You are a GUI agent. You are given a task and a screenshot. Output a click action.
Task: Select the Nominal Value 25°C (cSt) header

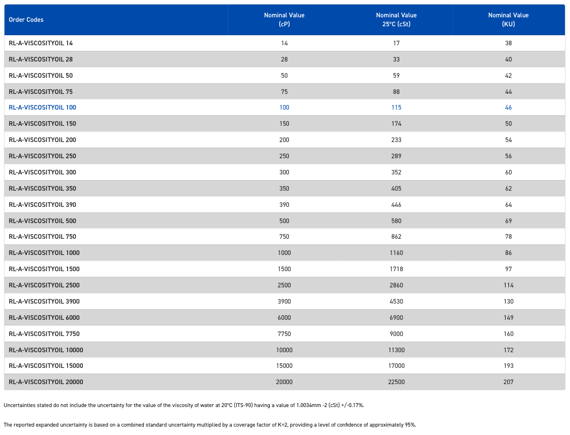[396, 20]
